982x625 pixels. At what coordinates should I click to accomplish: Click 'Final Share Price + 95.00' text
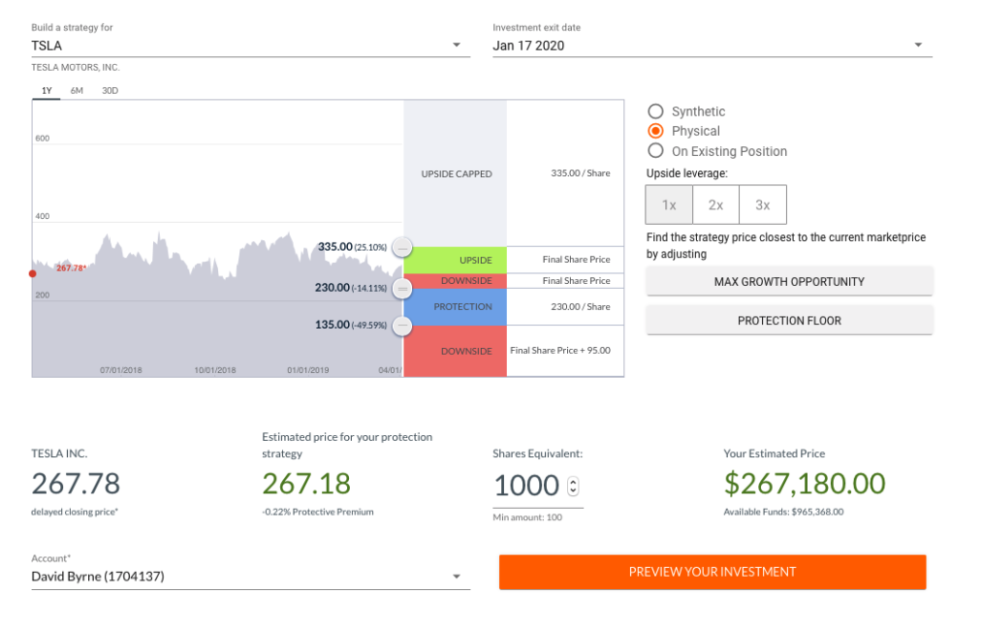click(560, 351)
